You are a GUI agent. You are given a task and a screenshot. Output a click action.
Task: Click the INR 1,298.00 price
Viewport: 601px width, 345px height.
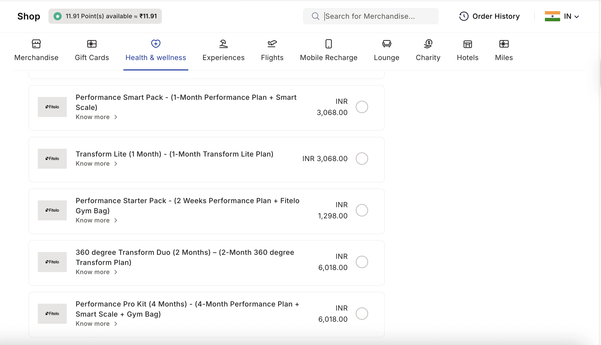click(x=333, y=210)
